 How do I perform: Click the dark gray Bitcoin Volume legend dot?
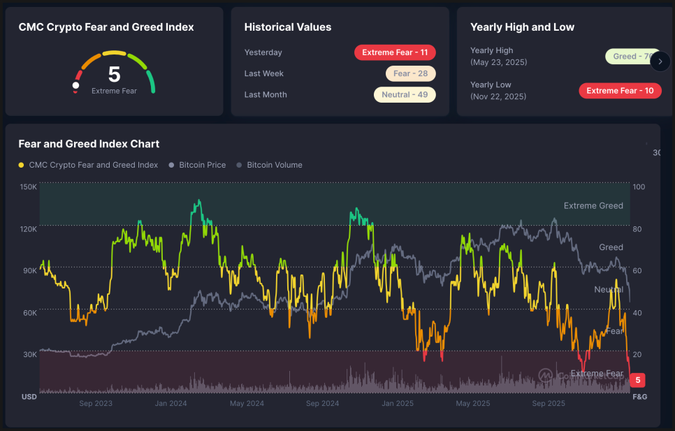click(x=239, y=166)
